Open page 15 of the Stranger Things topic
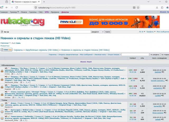This screenshot has height=122, width=169. [22, 97]
